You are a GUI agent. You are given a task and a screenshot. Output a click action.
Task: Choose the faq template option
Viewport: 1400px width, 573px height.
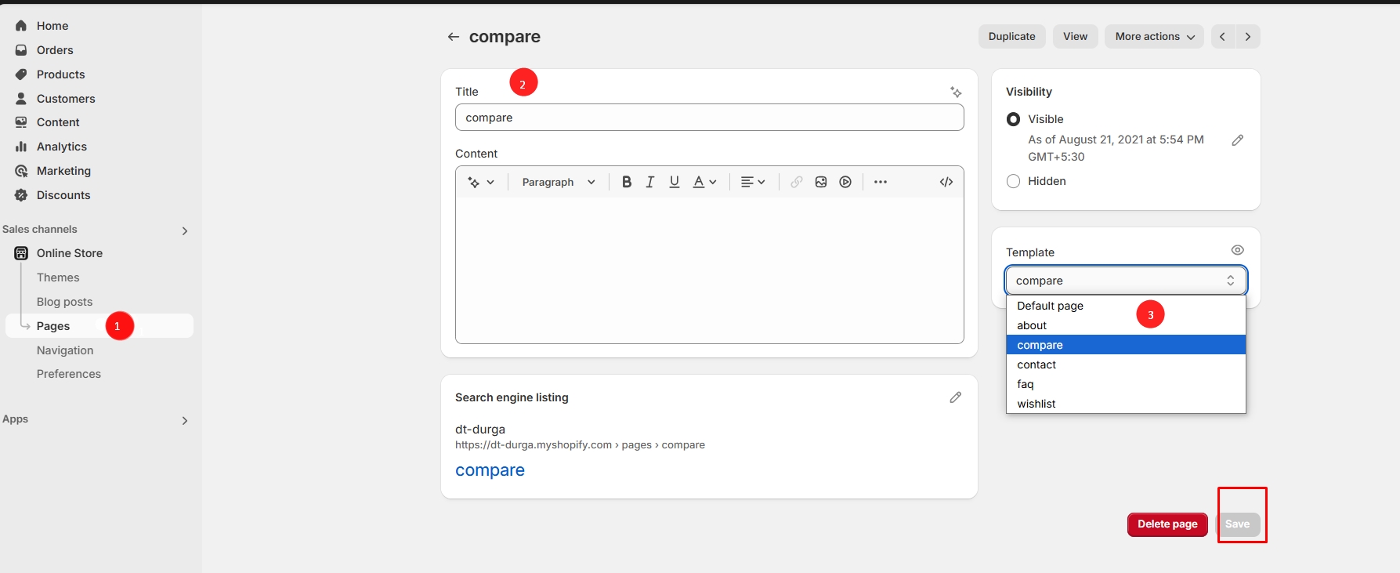pos(1025,384)
